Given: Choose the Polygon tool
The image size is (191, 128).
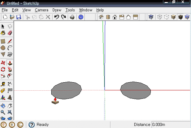Looking at the screenshot, I should (3, 54).
